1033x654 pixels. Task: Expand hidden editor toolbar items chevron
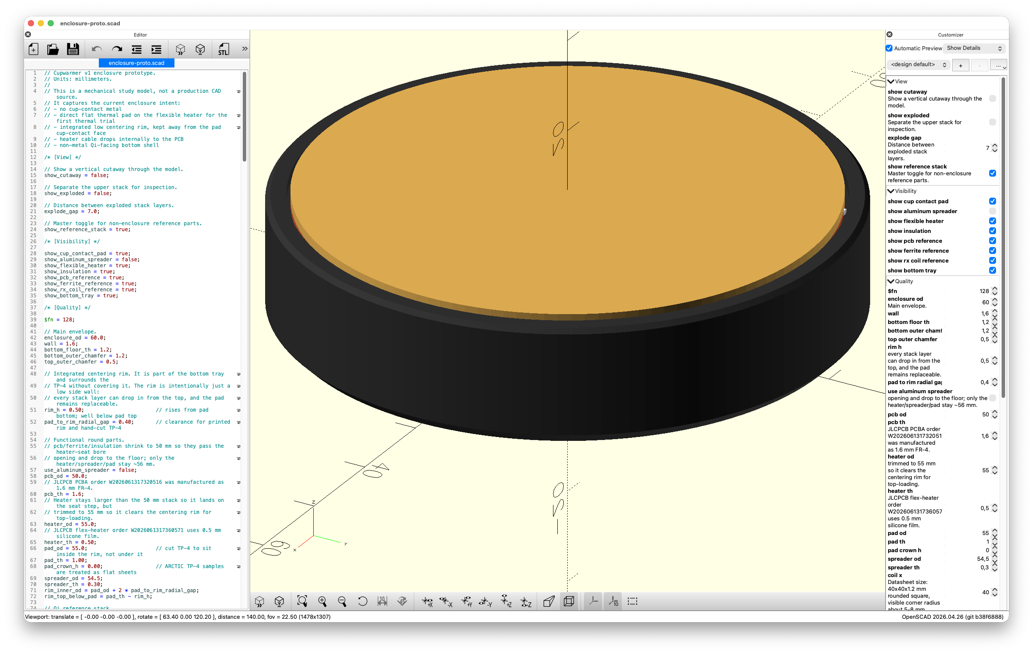point(244,49)
